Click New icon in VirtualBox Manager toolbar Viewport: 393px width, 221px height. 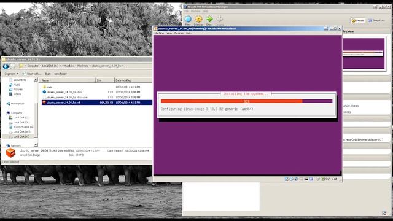(189, 19)
